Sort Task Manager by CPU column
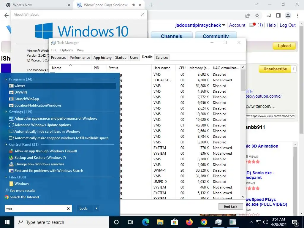The width and height of the screenshot is (304, 228). [182, 68]
